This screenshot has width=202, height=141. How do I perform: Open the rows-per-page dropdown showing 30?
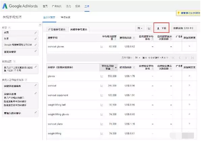(138, 58)
